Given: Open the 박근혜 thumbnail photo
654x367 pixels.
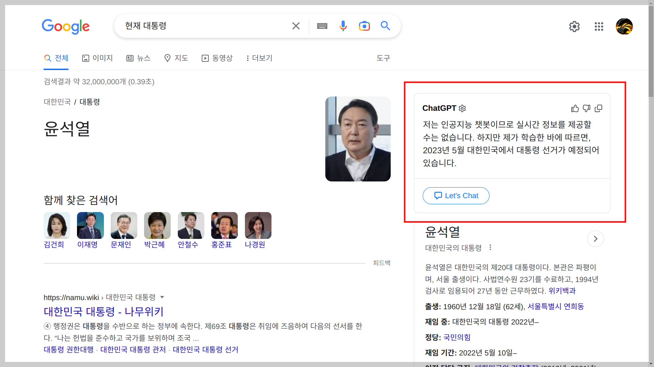Looking at the screenshot, I should 157,226.
